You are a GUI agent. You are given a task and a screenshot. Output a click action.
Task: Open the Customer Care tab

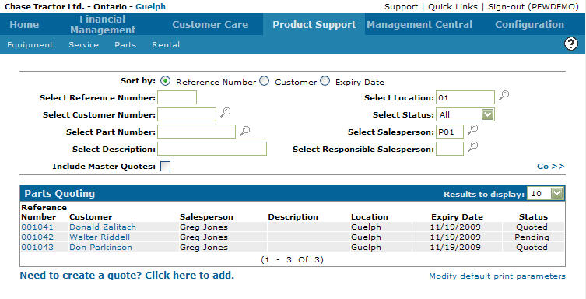click(x=210, y=25)
